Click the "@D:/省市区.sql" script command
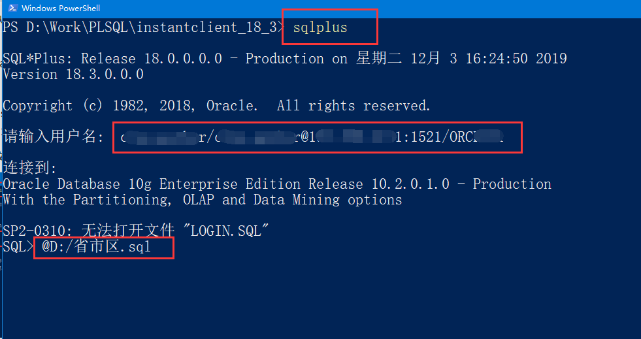This screenshot has height=339, width=641. point(97,247)
